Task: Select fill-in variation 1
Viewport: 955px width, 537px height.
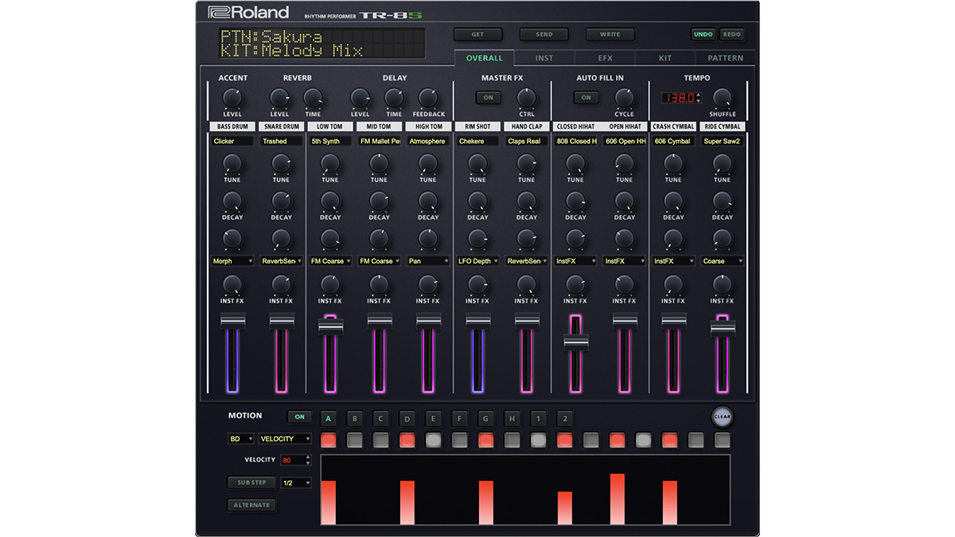Action: coord(538,418)
